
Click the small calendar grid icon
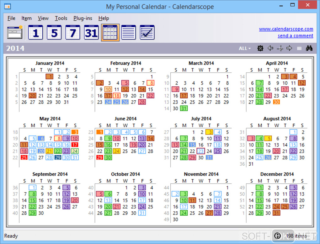click(299, 48)
